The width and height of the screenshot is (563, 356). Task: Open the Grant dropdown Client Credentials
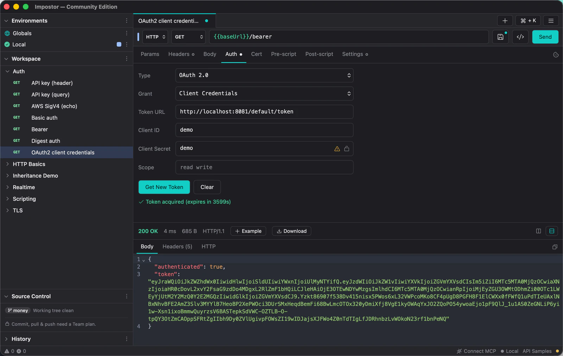[x=264, y=94]
